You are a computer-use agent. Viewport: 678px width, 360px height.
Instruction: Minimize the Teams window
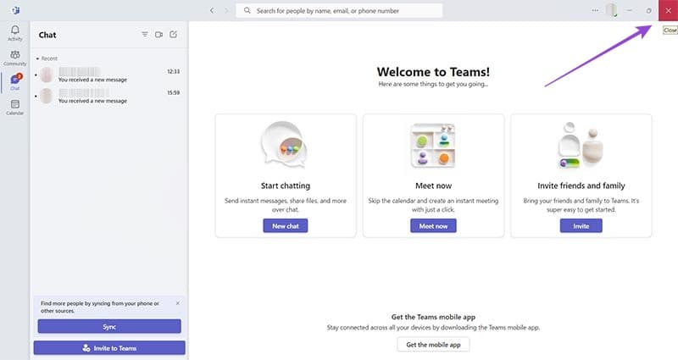(x=630, y=10)
